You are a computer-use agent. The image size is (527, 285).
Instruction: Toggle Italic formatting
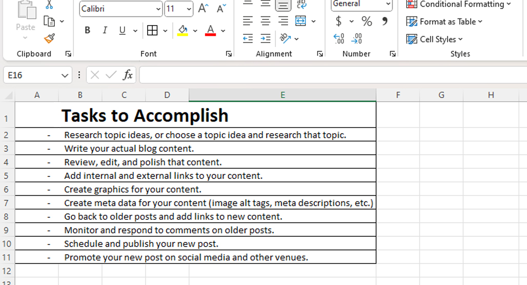(x=105, y=30)
